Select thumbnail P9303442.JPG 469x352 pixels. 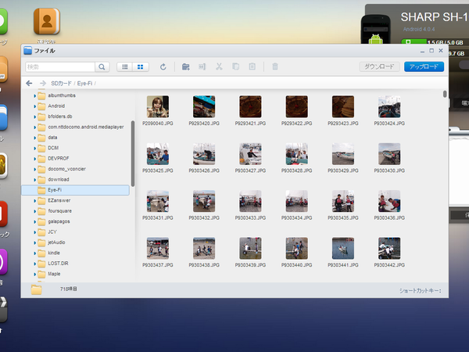pyautogui.click(x=389, y=249)
